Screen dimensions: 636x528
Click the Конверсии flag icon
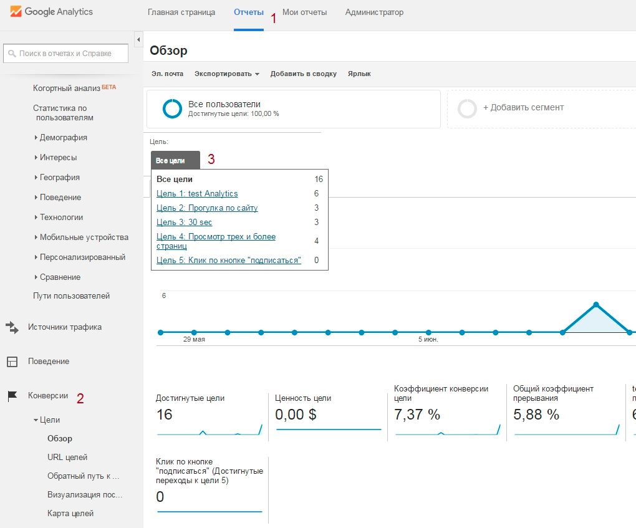point(12,396)
